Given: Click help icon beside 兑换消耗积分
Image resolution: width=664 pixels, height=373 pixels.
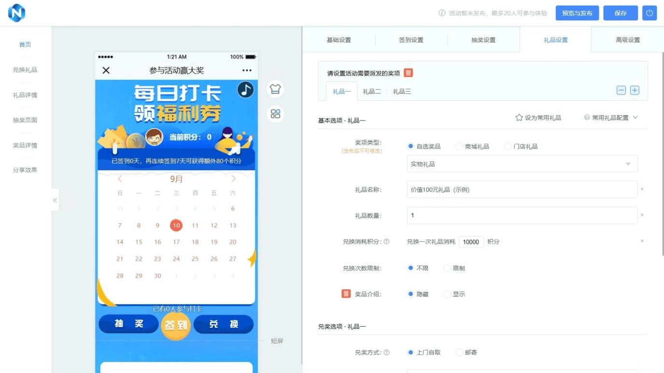Looking at the screenshot, I should pos(387,242).
